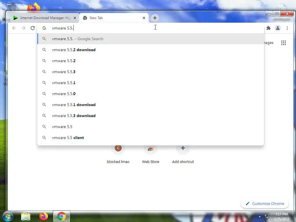Select the plain 'vmware 5.5' suggestion
This screenshot has height=222, width=296.
(x=151, y=127)
